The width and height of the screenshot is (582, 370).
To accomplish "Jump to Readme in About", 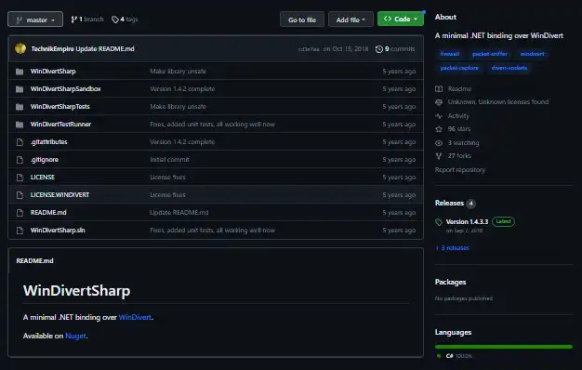I will coord(459,89).
